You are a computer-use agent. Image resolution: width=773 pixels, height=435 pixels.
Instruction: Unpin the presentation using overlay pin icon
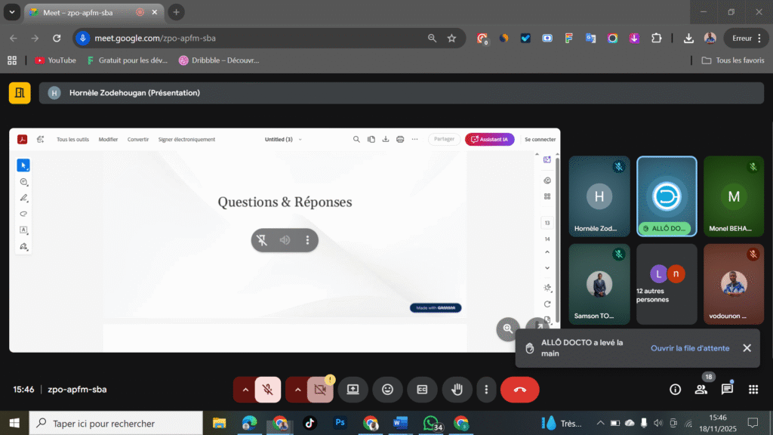coord(262,240)
